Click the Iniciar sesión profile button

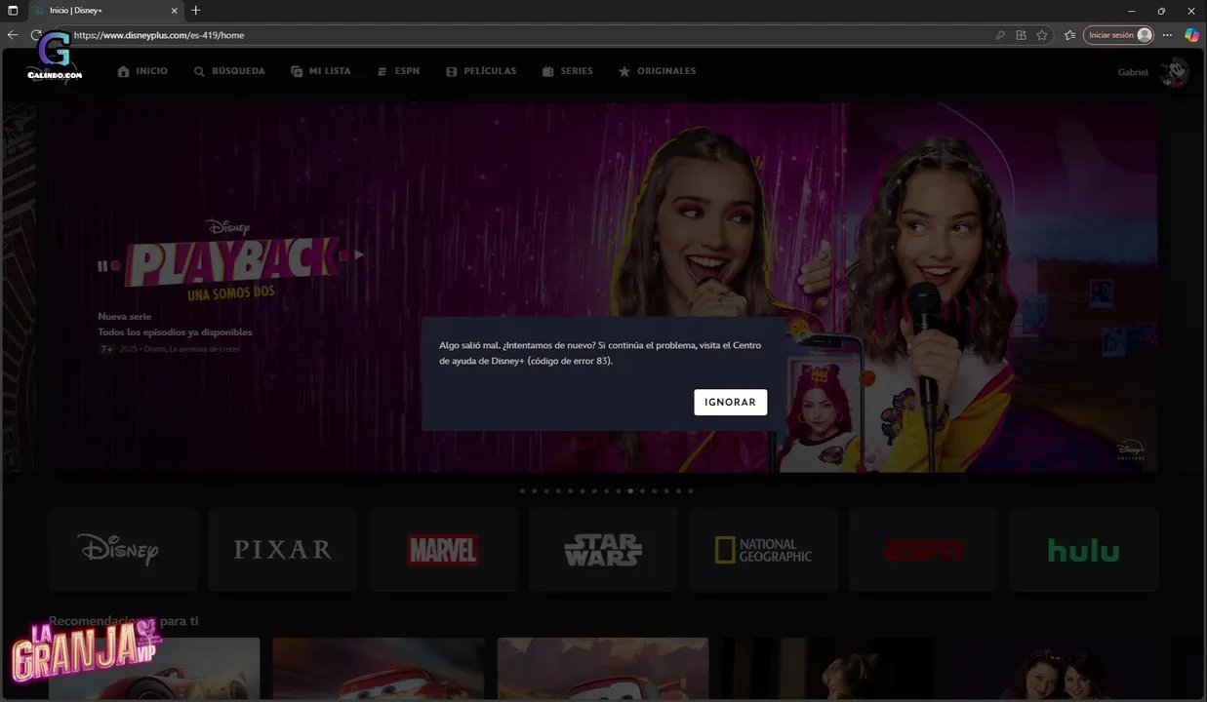[x=1118, y=35]
